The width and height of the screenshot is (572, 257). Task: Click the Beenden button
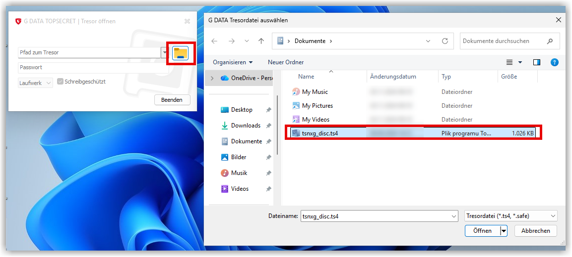click(172, 100)
